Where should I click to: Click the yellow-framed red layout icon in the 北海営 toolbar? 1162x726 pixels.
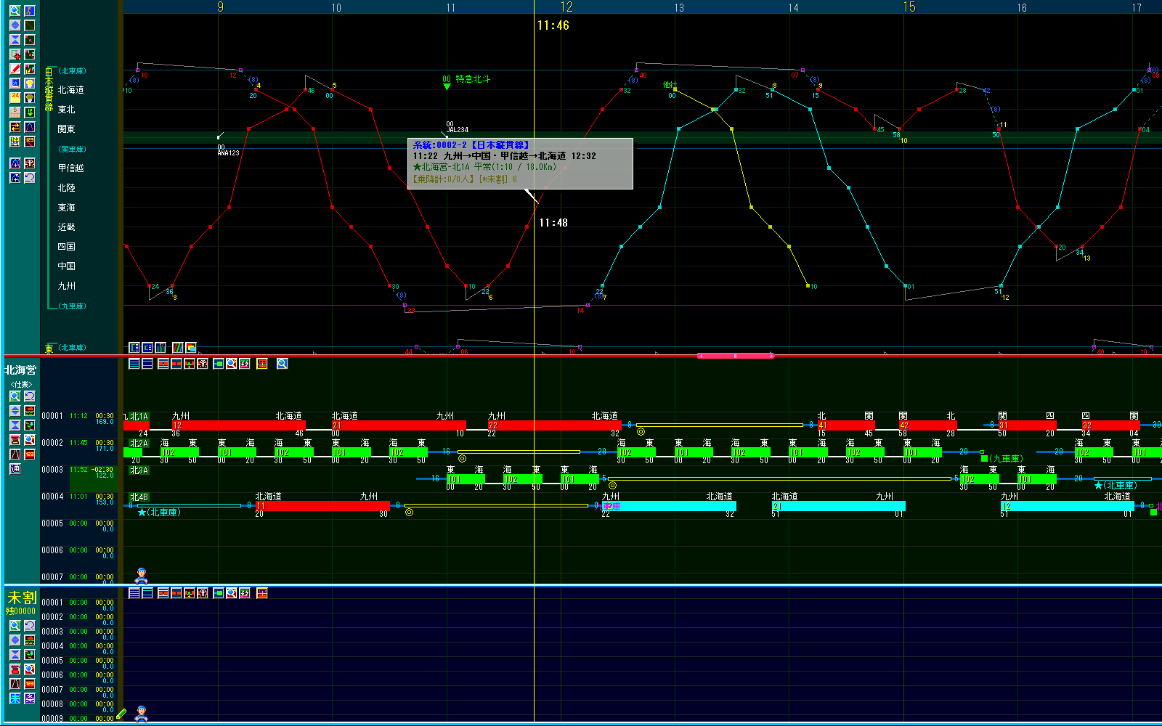[262, 364]
